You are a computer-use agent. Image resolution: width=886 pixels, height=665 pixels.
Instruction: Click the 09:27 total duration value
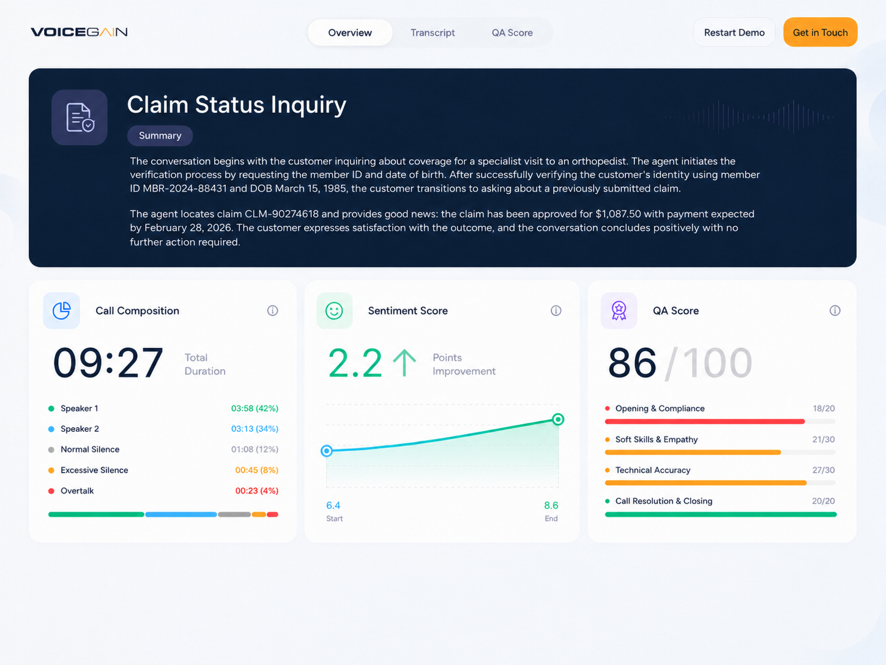coord(108,363)
